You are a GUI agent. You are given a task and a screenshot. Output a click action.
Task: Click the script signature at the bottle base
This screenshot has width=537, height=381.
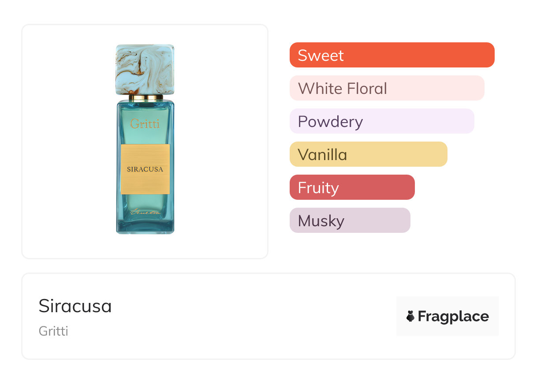point(145,213)
